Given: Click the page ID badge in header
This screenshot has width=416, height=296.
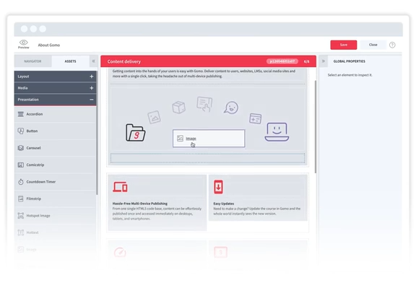Looking at the screenshot, I should (x=282, y=61).
